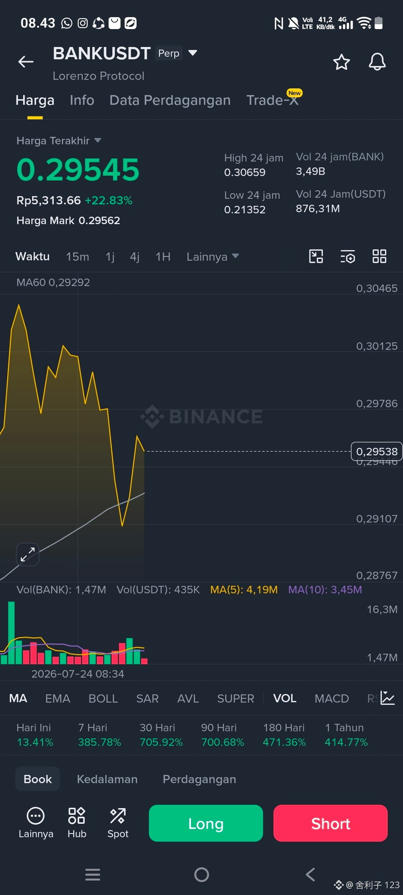
Task: Tap the back arrow icon
Action: pos(26,62)
